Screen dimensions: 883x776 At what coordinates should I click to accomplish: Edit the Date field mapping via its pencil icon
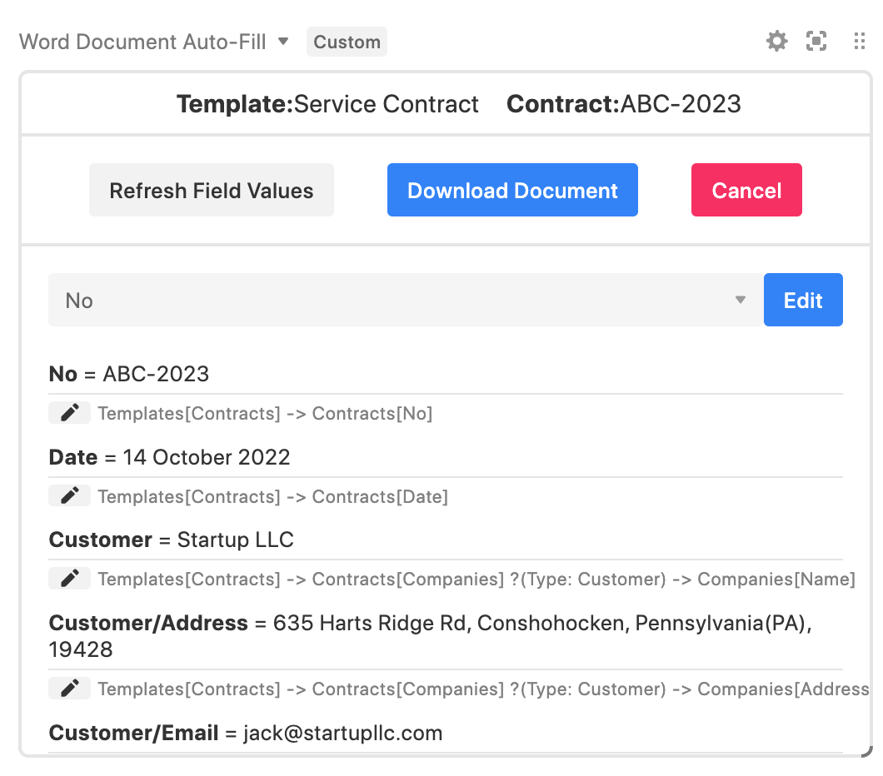(69, 495)
